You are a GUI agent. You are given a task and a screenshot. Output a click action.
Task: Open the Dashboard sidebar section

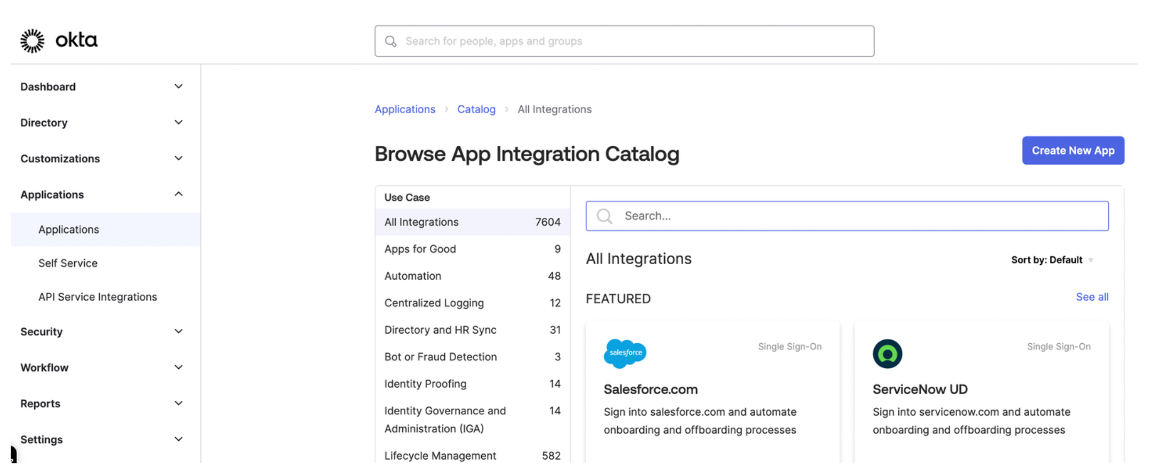pyautogui.click(x=48, y=86)
